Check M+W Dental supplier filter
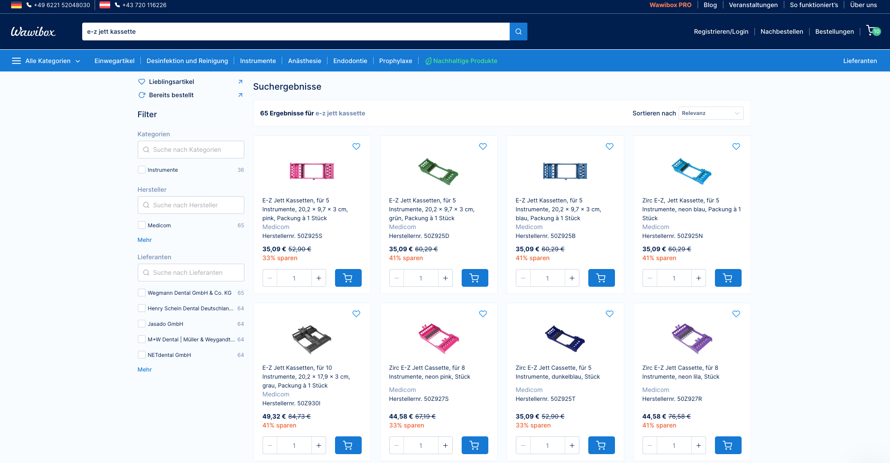This screenshot has height=463, width=890. point(142,339)
